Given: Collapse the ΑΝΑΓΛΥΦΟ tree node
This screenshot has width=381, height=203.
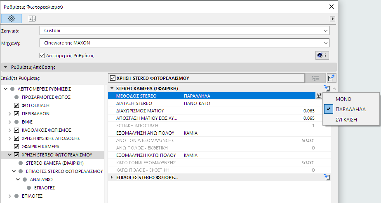Looking at the screenshot, I should (18, 180).
